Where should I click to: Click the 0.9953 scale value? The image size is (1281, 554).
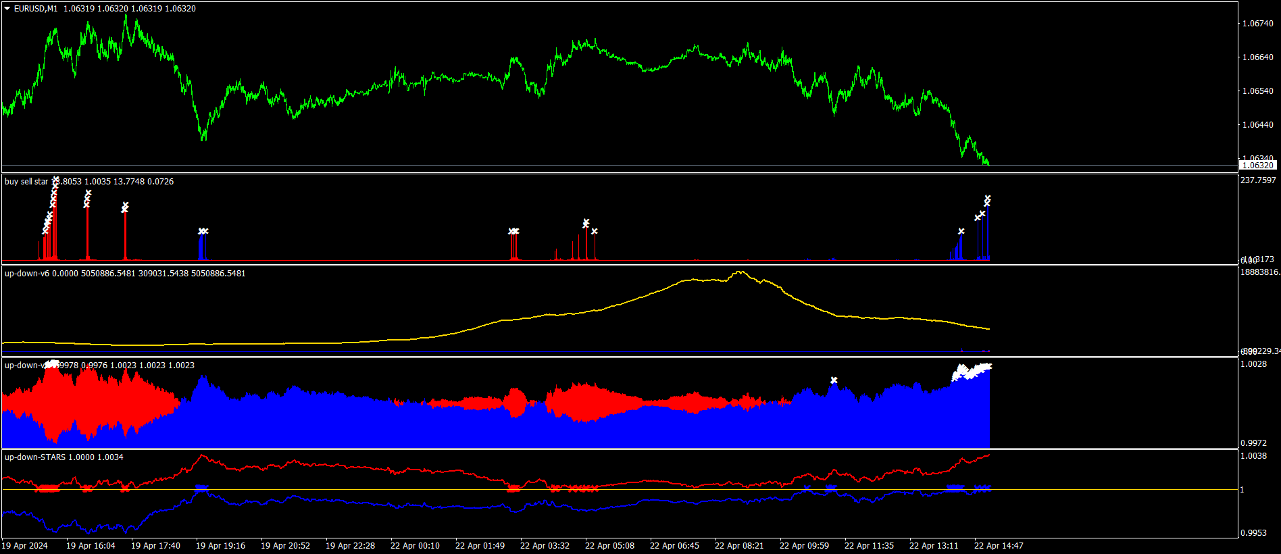[1254, 533]
